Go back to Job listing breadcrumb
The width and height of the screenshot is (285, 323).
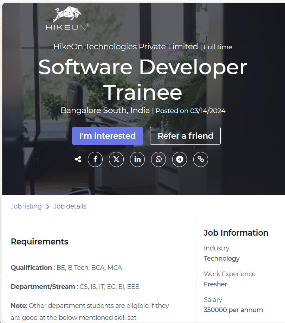[26, 206]
